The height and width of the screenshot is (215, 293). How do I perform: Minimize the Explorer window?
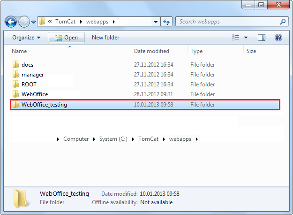pos(248,5)
